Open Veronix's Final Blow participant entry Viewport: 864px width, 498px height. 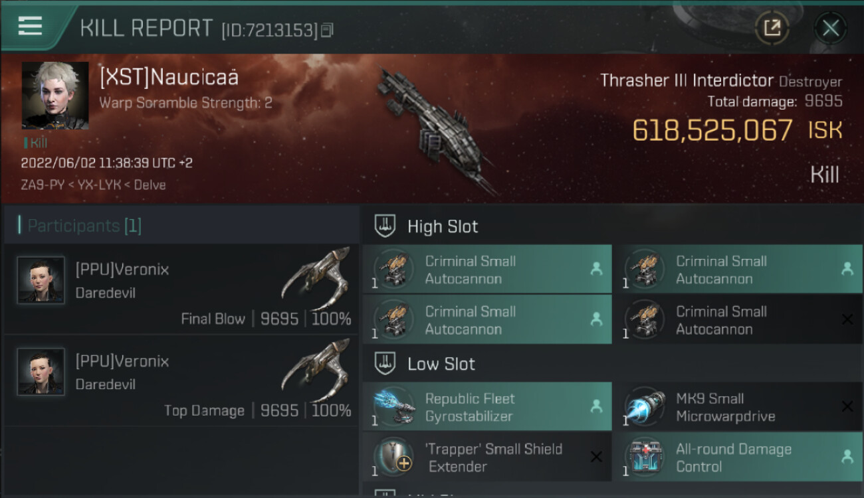(x=181, y=291)
